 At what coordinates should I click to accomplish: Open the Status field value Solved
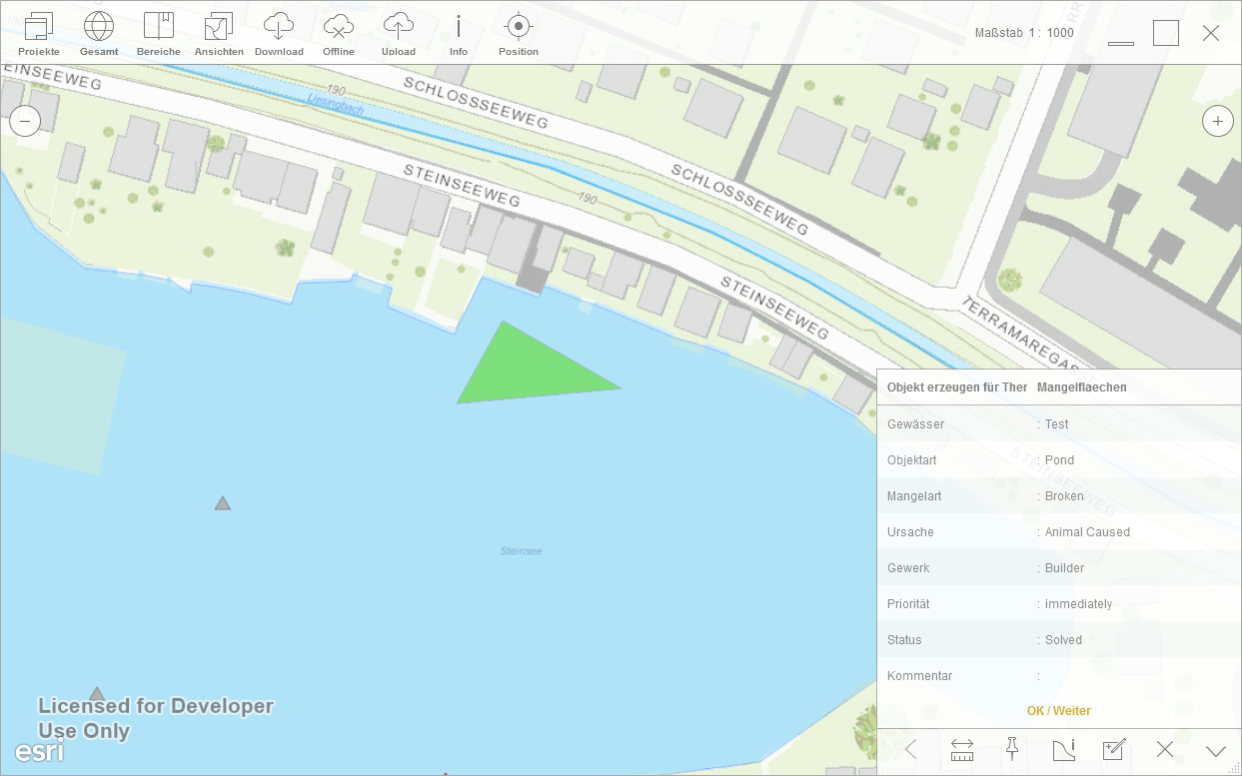1063,640
